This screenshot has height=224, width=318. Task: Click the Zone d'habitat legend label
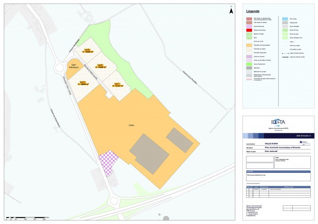pyautogui.click(x=294, y=27)
